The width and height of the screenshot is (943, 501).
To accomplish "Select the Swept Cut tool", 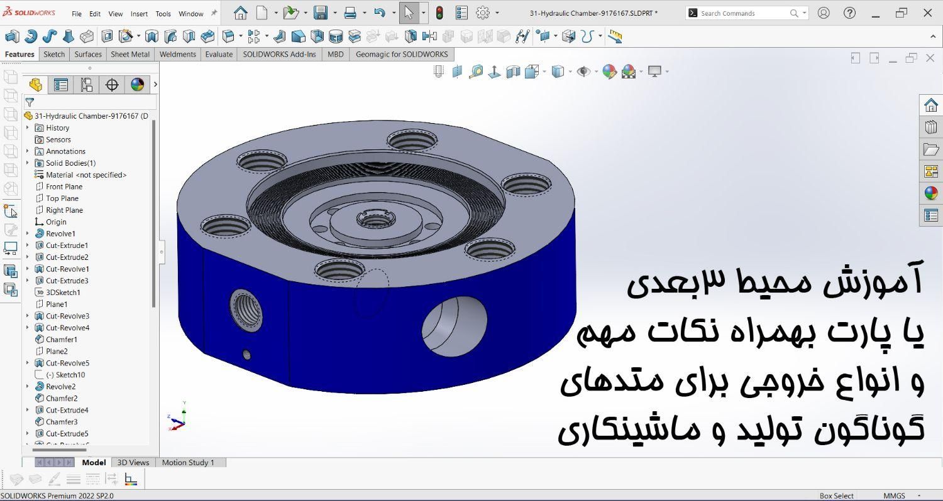I will click(x=170, y=36).
